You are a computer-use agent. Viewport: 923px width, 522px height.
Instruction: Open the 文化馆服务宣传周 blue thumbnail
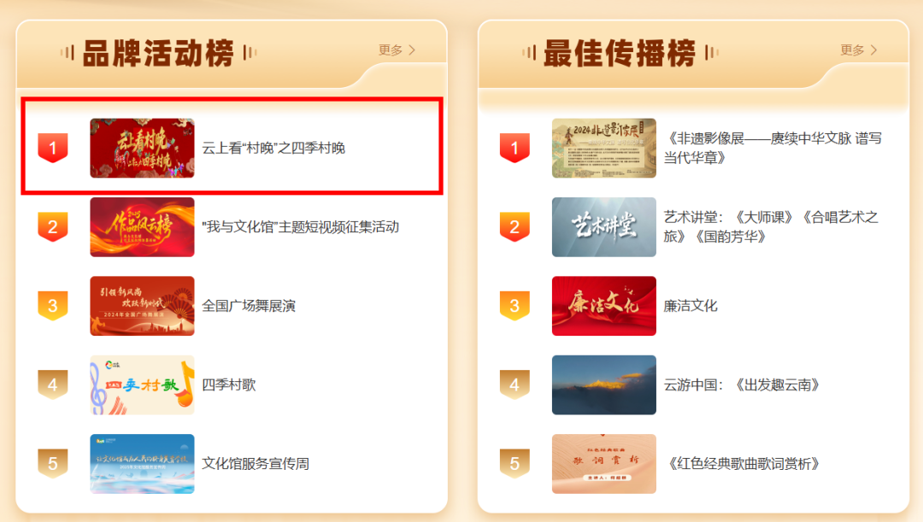[142, 464]
